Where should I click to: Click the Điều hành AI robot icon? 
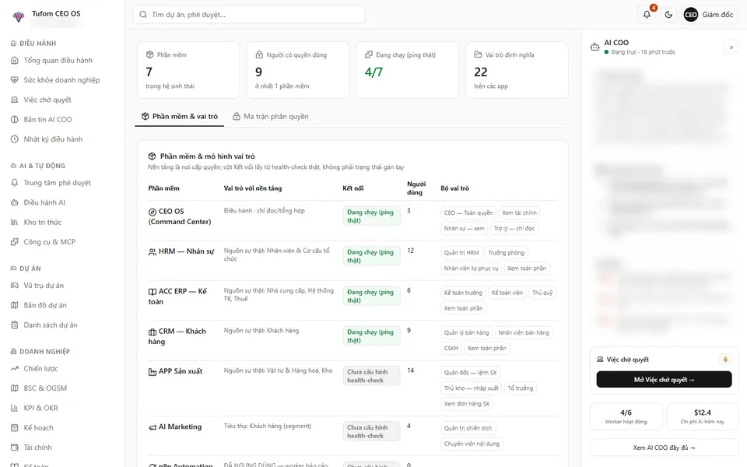tap(15, 202)
